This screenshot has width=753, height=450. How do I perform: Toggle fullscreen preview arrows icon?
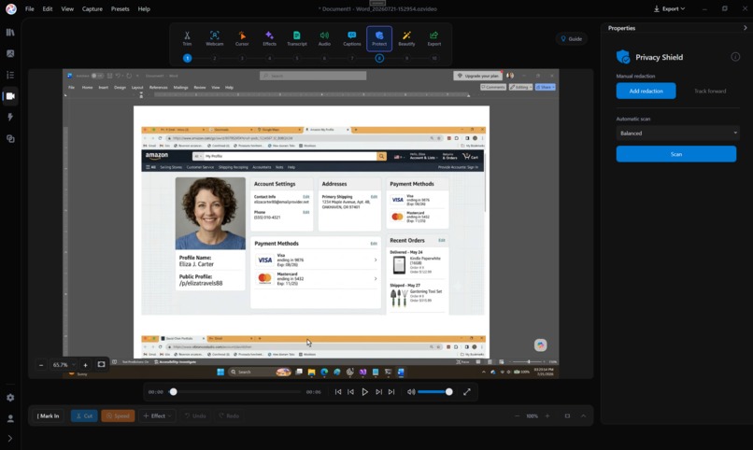(467, 392)
